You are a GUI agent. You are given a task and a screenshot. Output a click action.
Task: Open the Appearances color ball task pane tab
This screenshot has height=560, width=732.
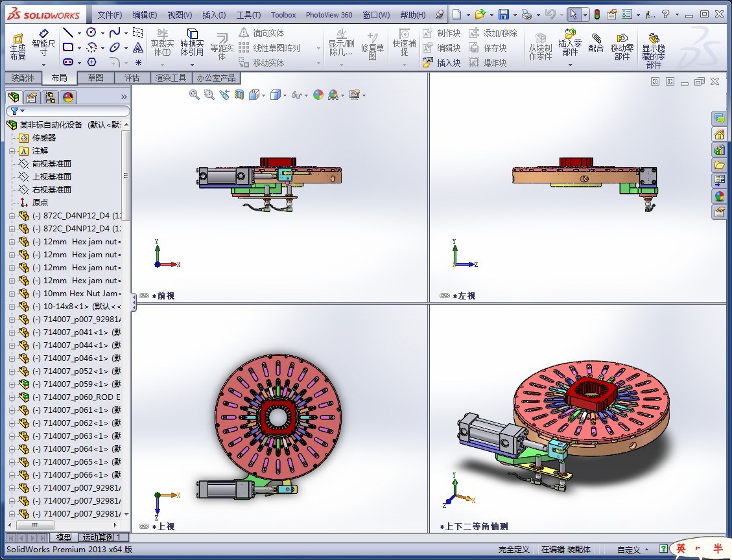[719, 196]
